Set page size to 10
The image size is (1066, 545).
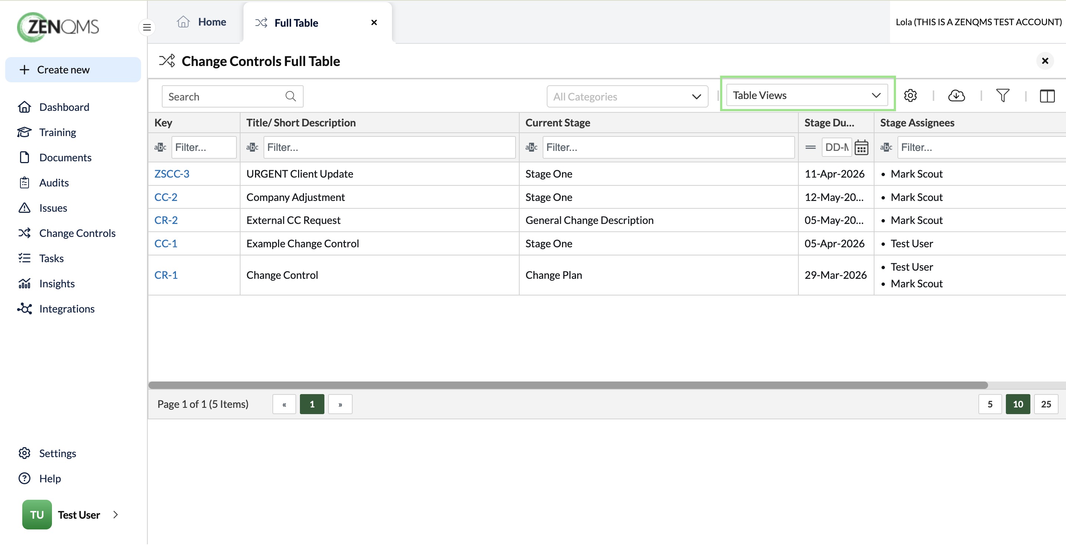[x=1018, y=404]
